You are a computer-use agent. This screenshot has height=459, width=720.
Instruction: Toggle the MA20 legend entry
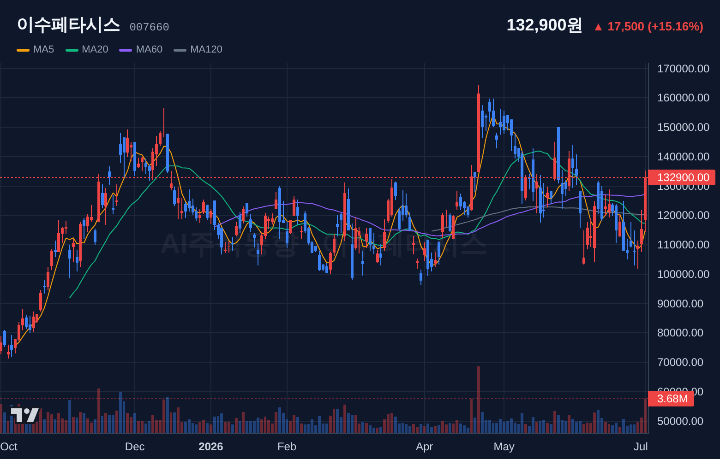(87, 49)
